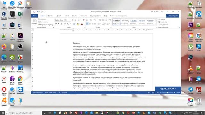The width and height of the screenshot is (205, 115).
Task: Open text effects and typography
Action: click(74, 24)
